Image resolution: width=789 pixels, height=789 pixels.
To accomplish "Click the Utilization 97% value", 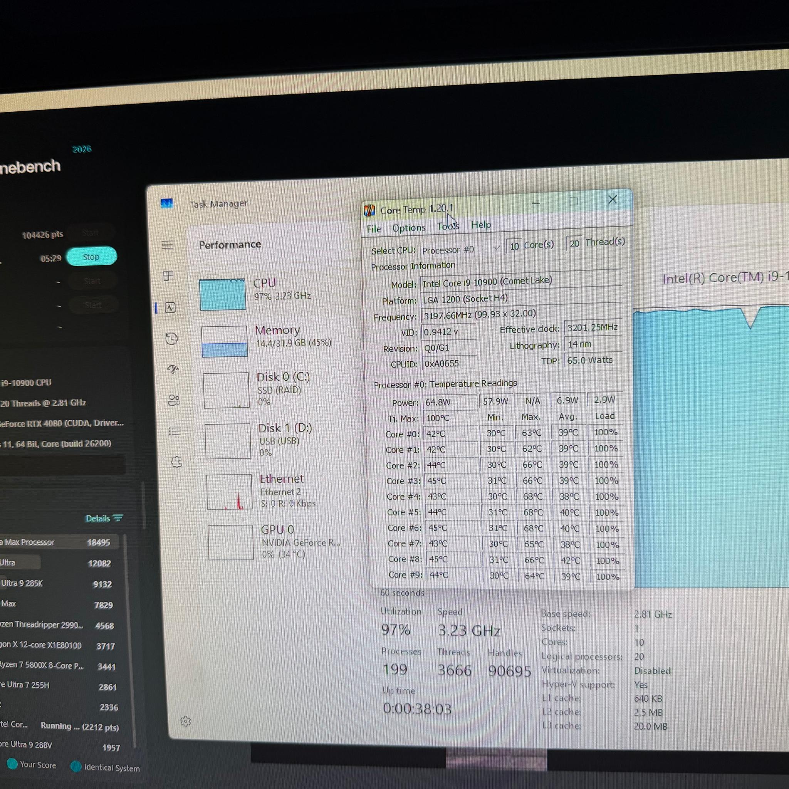I will click(396, 630).
